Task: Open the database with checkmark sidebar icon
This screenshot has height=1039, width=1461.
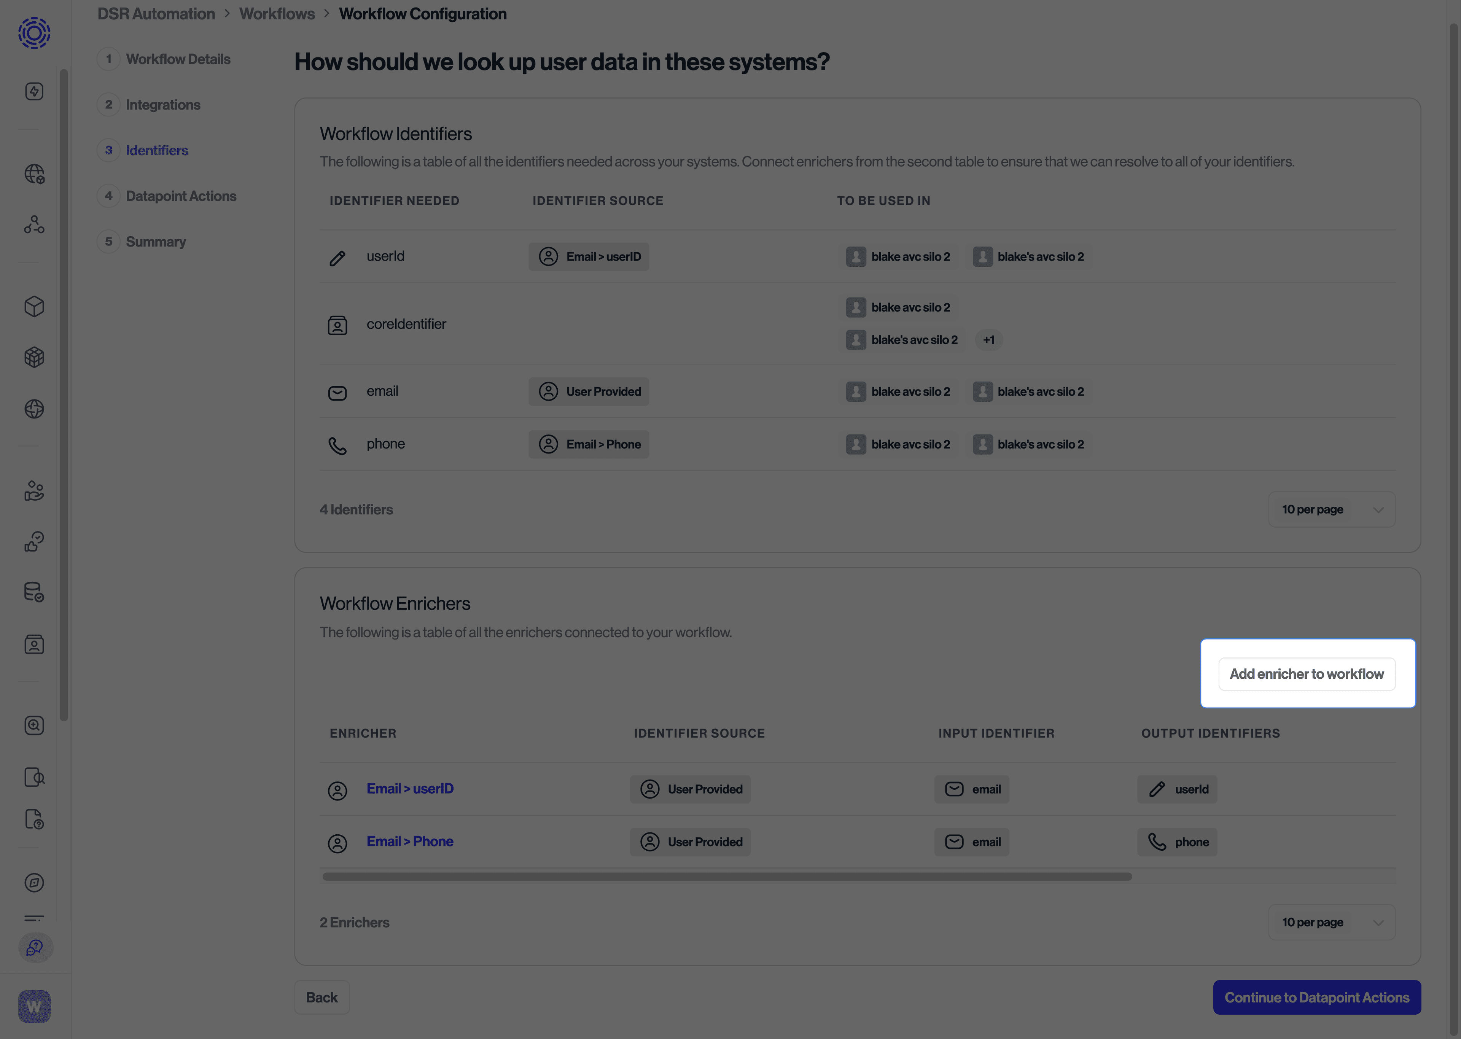Action: point(34,592)
